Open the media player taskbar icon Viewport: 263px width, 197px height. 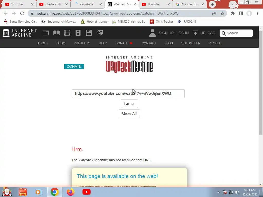click(38, 192)
